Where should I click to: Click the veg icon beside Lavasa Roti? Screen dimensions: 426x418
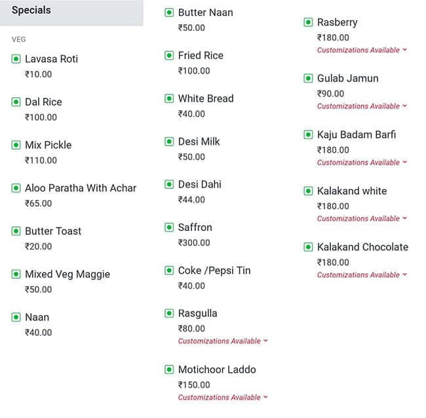pos(16,59)
